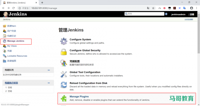Close the 管理Jenkins tab
Viewport: 200px width, 106px height.
click(36, 3)
